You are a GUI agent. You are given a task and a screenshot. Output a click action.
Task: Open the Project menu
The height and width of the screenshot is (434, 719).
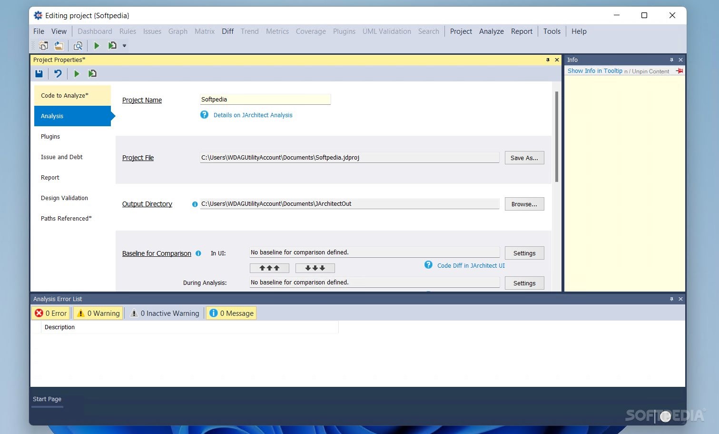pyautogui.click(x=461, y=31)
